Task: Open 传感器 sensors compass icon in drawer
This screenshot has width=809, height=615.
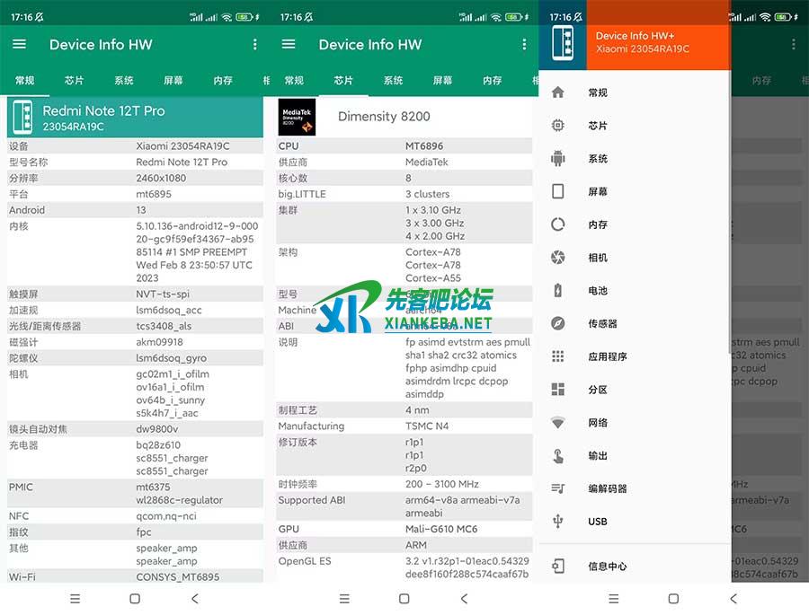Action: pos(558,323)
